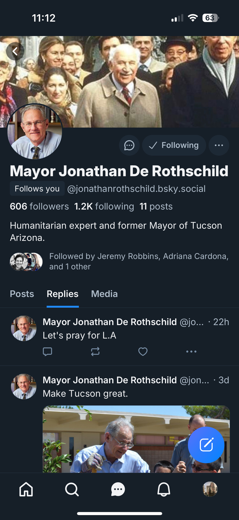Open more options on the L.A post
This screenshot has width=239, height=520.
[191, 352]
